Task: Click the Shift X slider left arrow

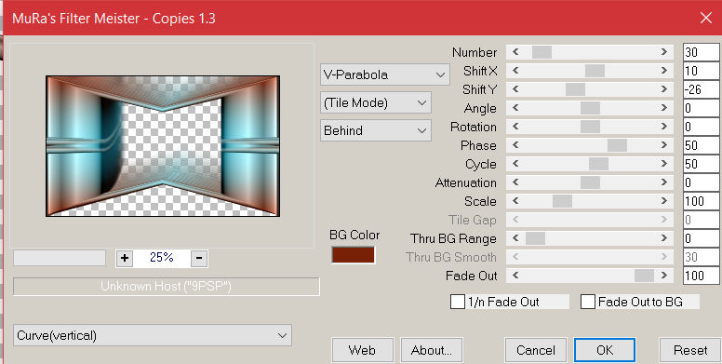Action: pyautogui.click(x=515, y=71)
